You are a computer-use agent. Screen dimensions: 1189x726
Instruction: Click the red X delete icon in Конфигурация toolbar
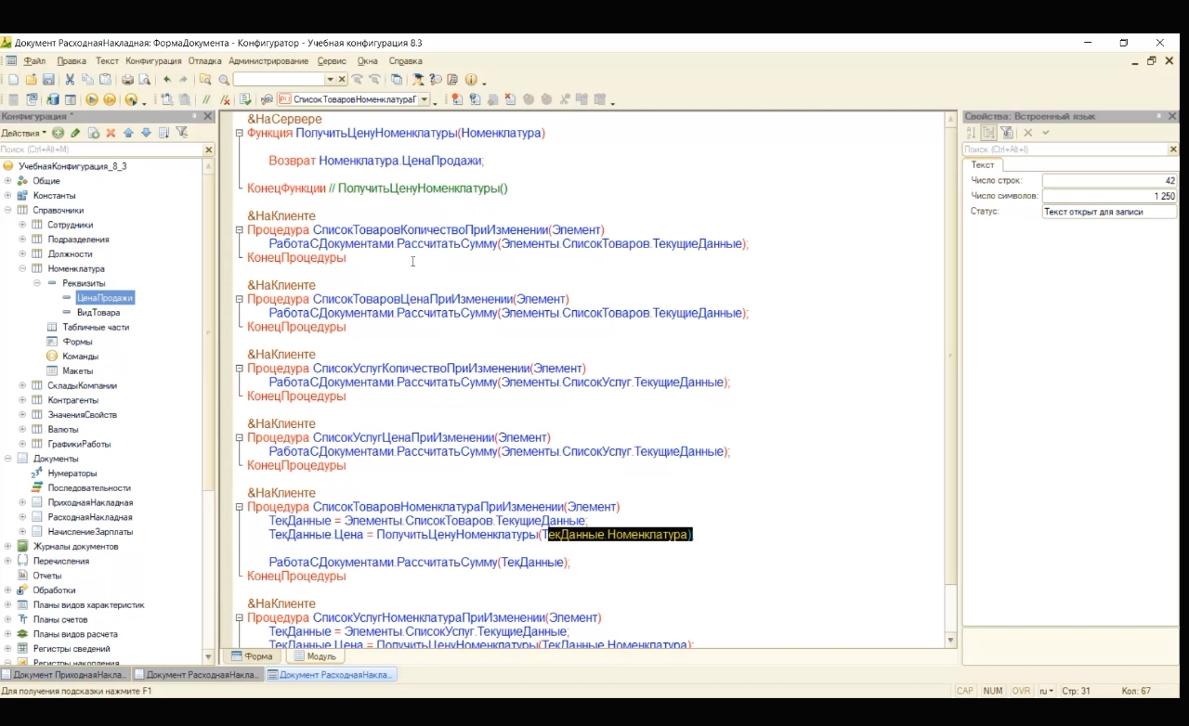pyautogui.click(x=111, y=133)
